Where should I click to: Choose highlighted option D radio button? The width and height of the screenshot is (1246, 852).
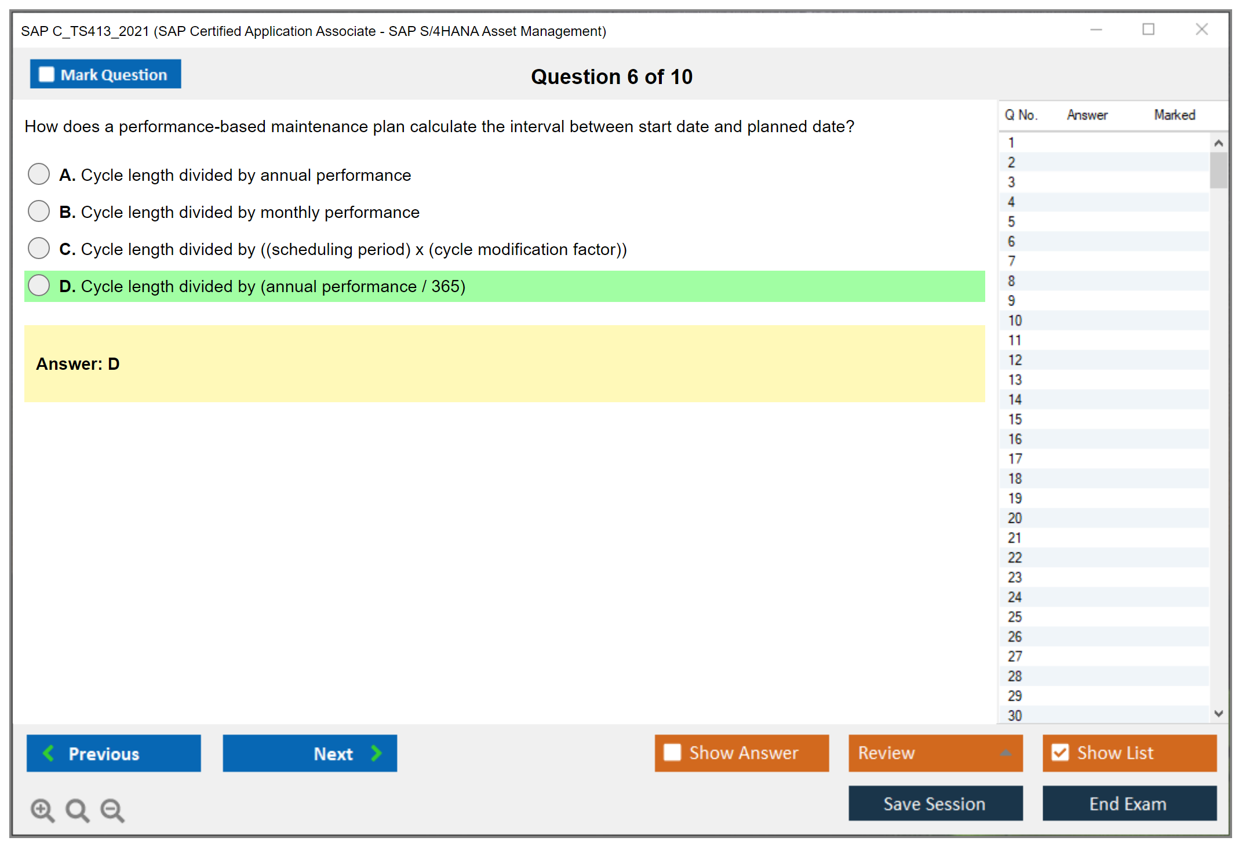[39, 285]
